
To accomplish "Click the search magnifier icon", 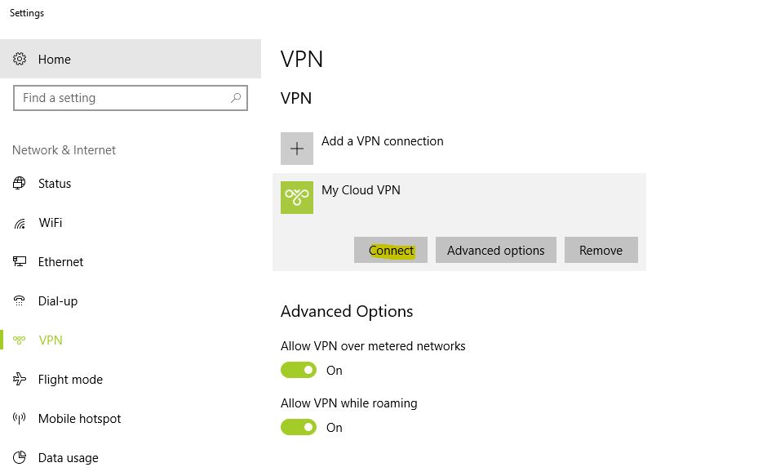I will (236, 98).
